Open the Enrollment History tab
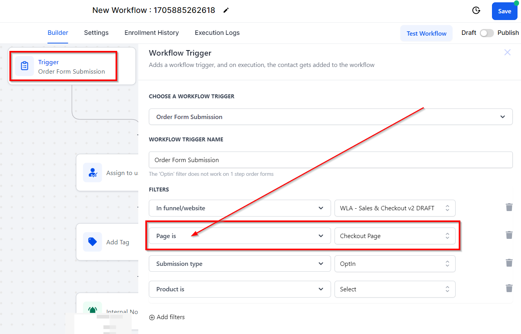Screen dimensions: 521x334 click(x=152, y=33)
